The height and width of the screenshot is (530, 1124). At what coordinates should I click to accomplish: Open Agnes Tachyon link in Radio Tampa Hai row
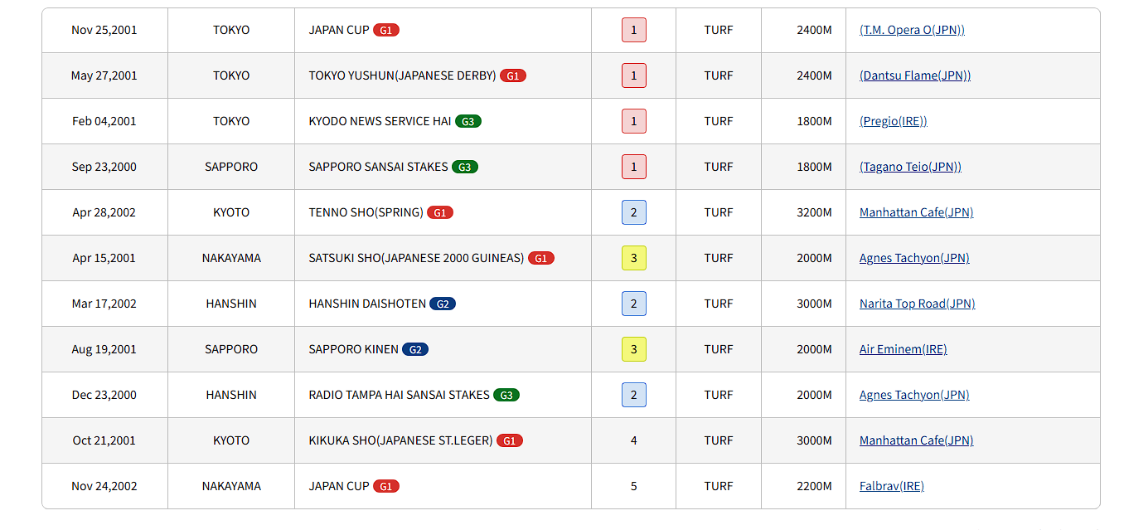[914, 395]
